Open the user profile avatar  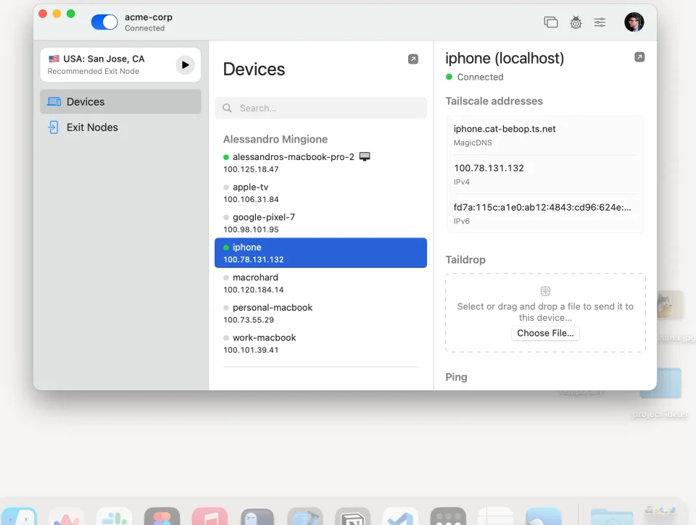click(634, 22)
